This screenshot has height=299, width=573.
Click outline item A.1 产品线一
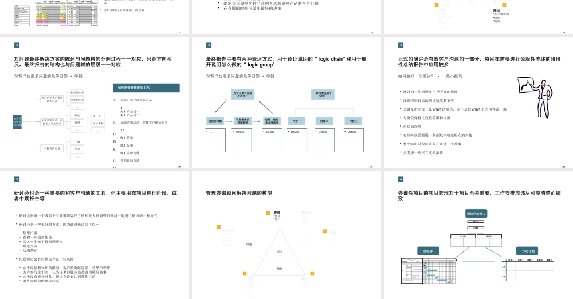130,111
